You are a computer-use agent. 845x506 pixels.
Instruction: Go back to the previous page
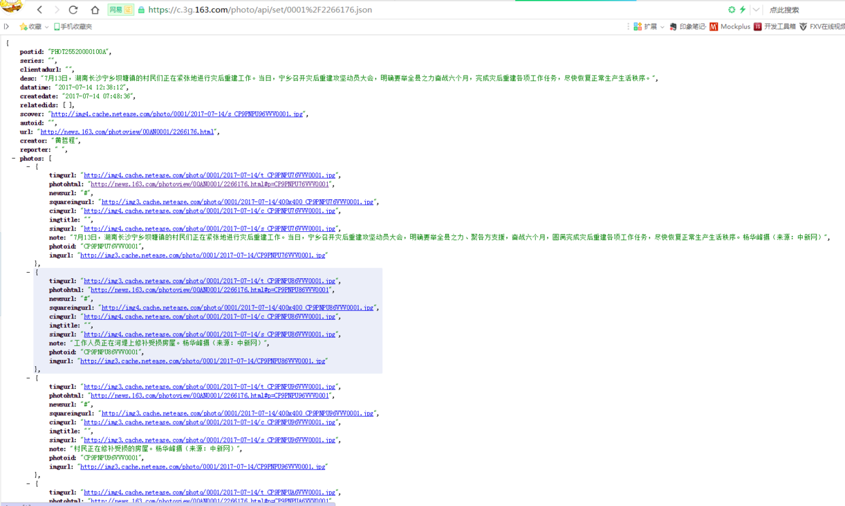coord(40,10)
